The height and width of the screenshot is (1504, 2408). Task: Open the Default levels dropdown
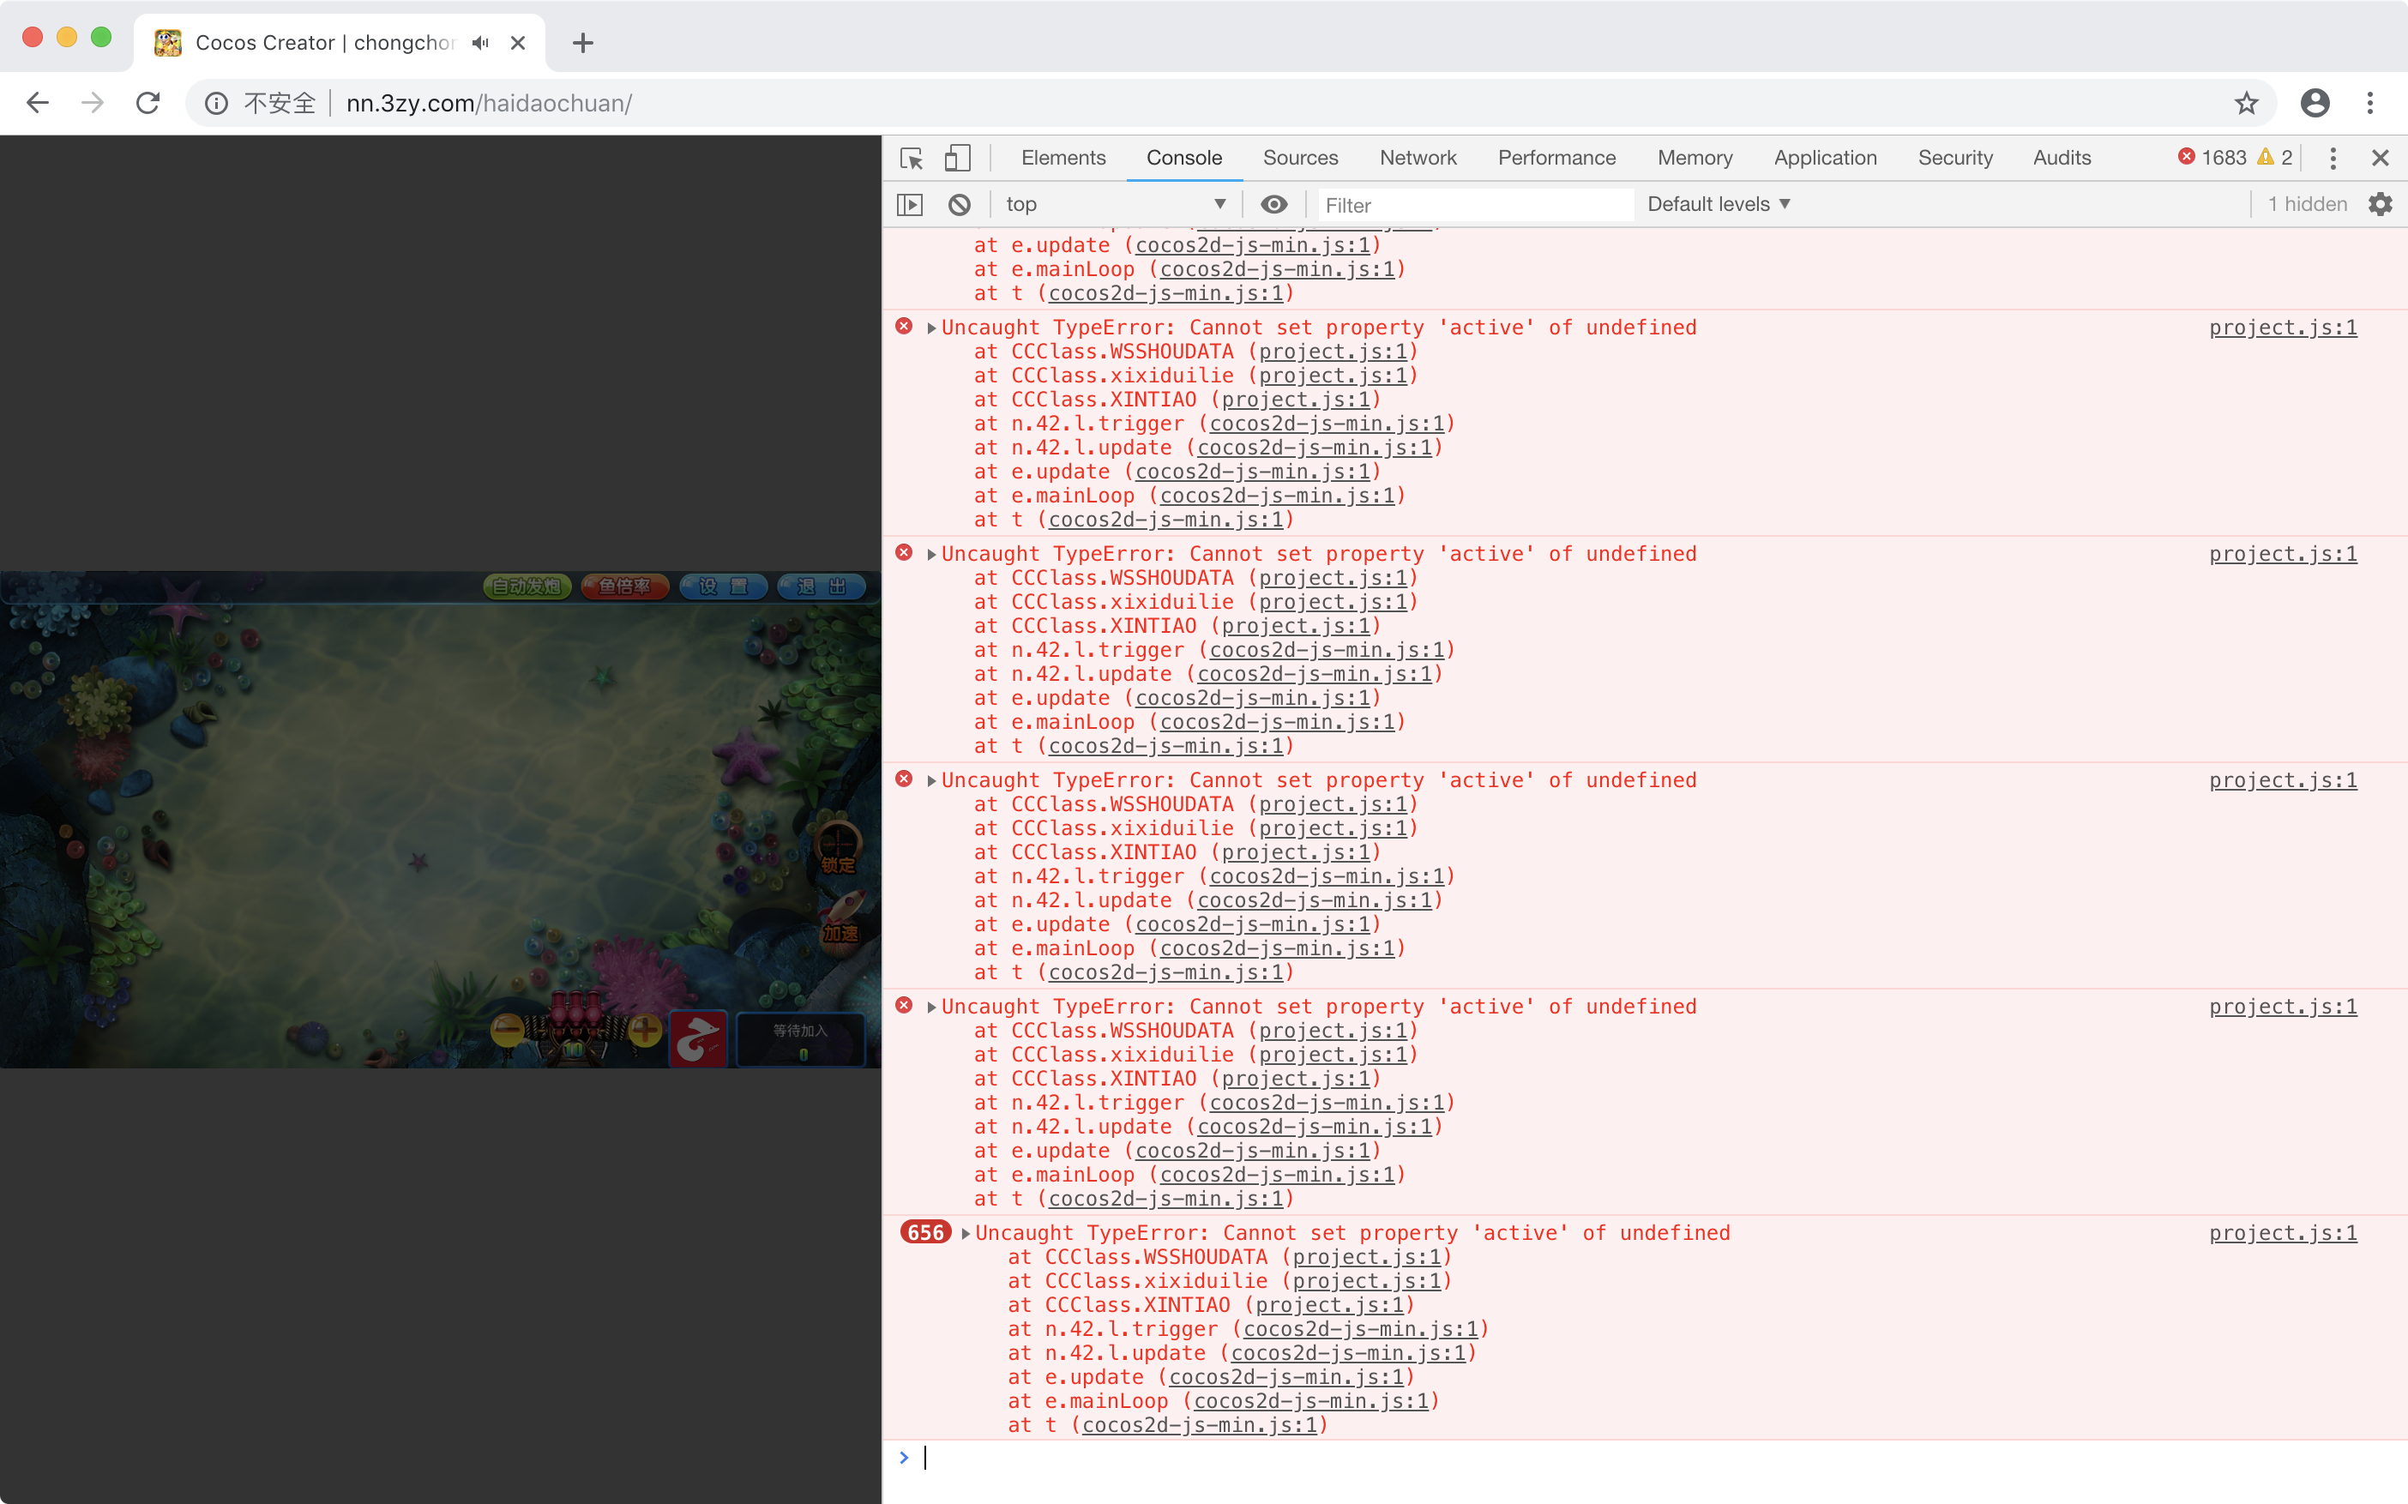click(1718, 205)
